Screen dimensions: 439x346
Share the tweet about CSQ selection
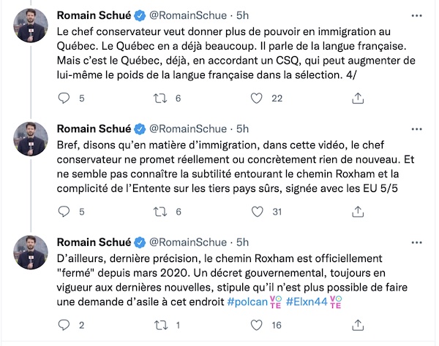point(358,99)
